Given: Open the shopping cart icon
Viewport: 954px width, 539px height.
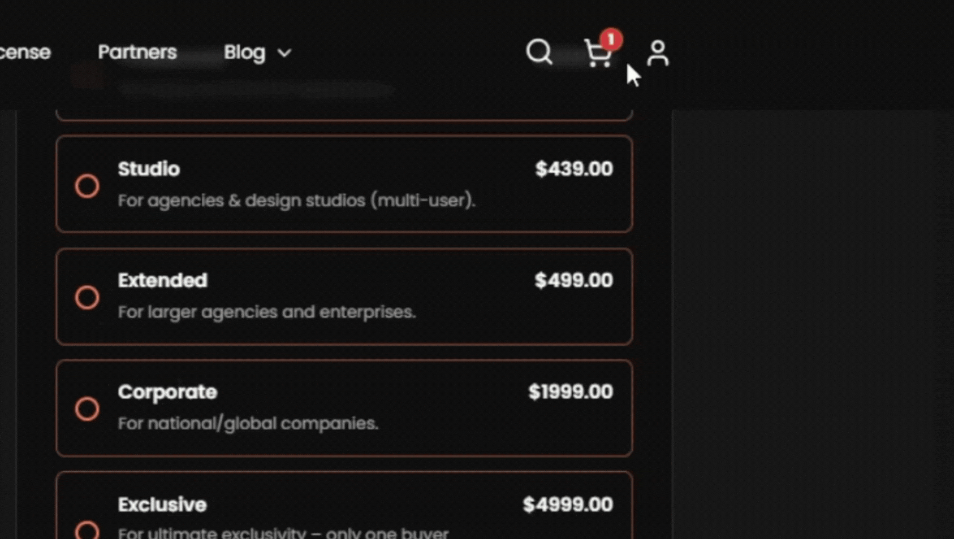Looking at the screenshot, I should pyautogui.click(x=598, y=54).
